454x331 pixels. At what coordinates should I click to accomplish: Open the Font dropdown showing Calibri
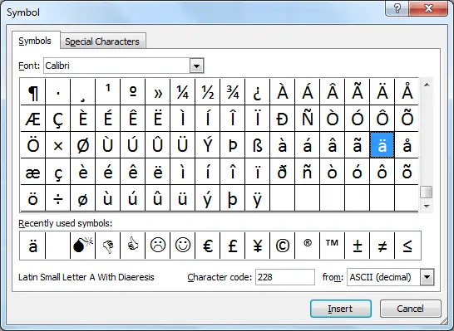196,66
